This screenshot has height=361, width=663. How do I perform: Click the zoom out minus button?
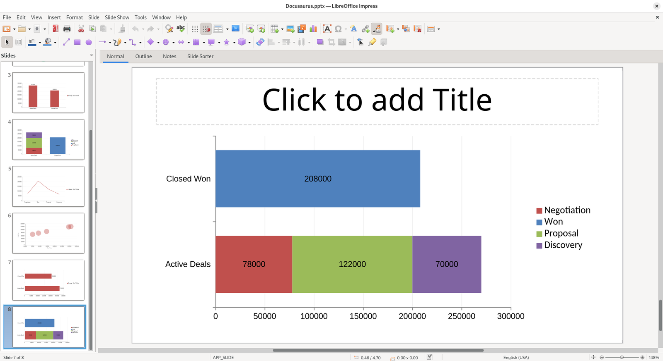pos(602,357)
